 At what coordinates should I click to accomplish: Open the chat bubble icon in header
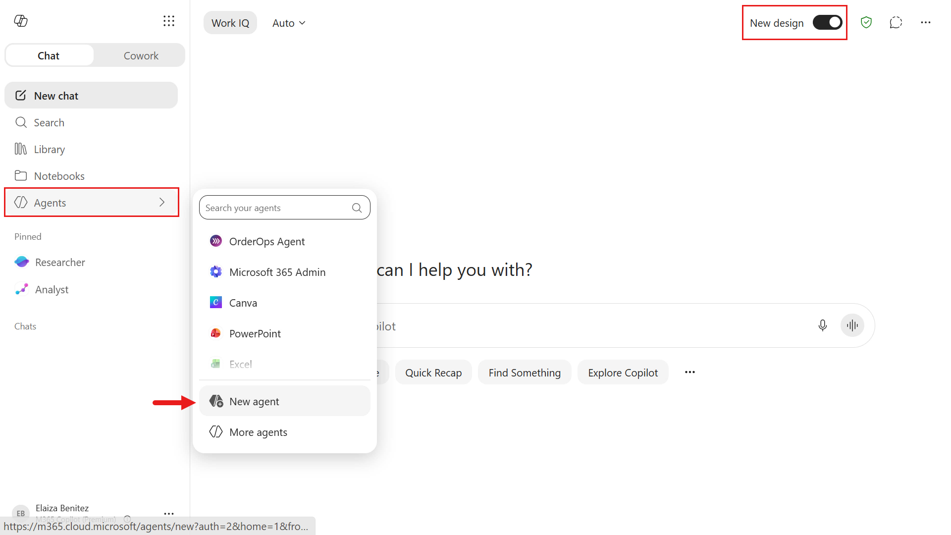point(896,22)
